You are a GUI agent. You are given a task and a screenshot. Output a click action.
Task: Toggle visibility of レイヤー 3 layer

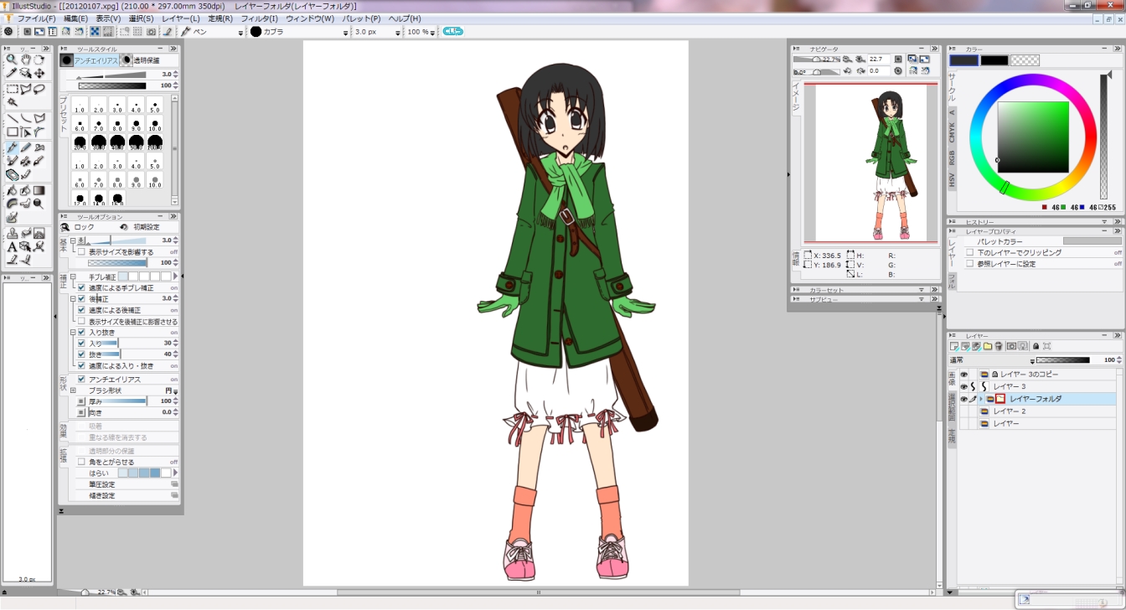point(963,386)
